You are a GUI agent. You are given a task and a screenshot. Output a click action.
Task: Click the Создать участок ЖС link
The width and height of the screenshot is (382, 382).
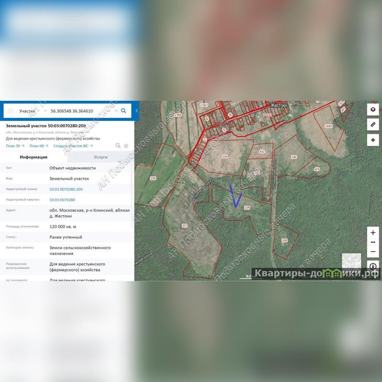coord(73,146)
